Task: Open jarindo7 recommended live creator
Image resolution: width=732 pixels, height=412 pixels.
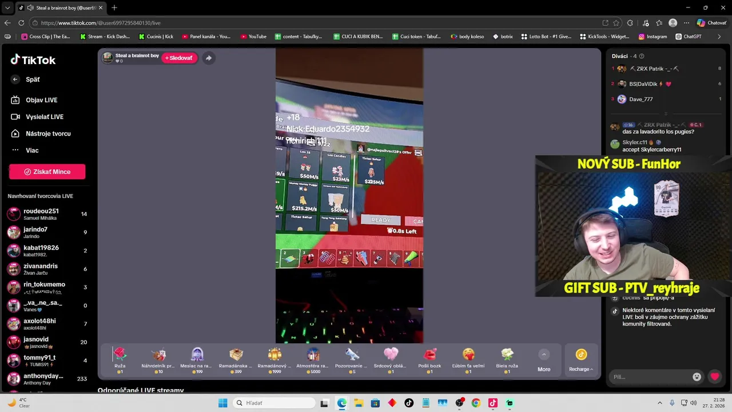Action: pos(47,232)
